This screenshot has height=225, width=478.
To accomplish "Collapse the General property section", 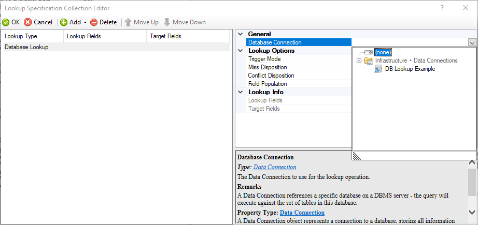I will point(241,34).
